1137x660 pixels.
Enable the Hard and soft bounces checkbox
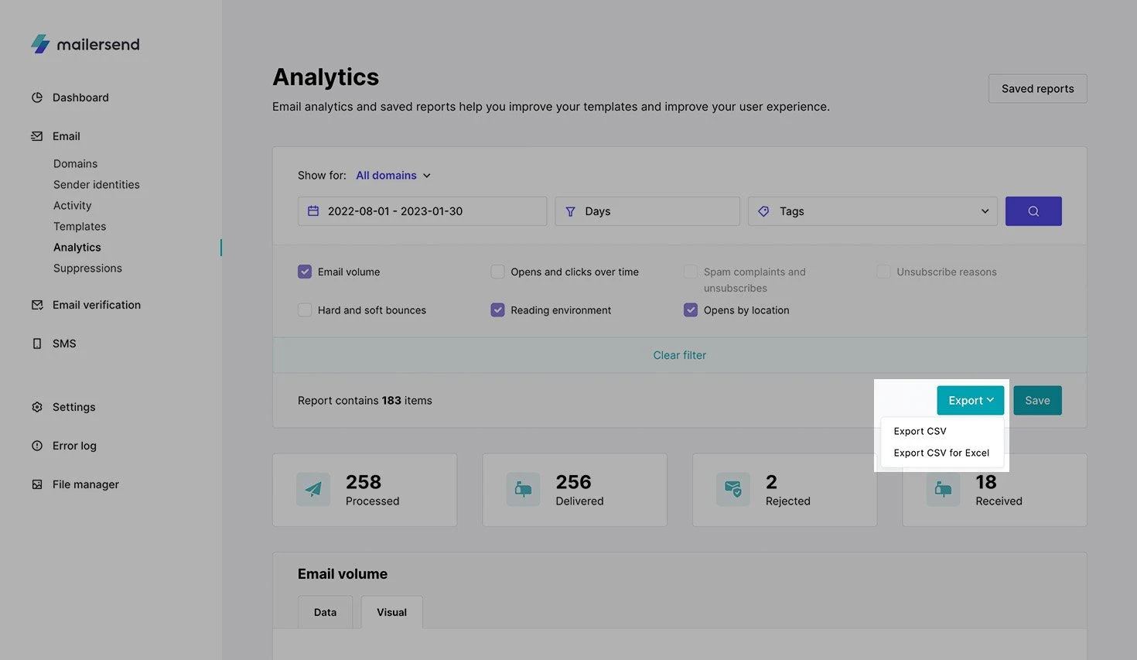[305, 310]
